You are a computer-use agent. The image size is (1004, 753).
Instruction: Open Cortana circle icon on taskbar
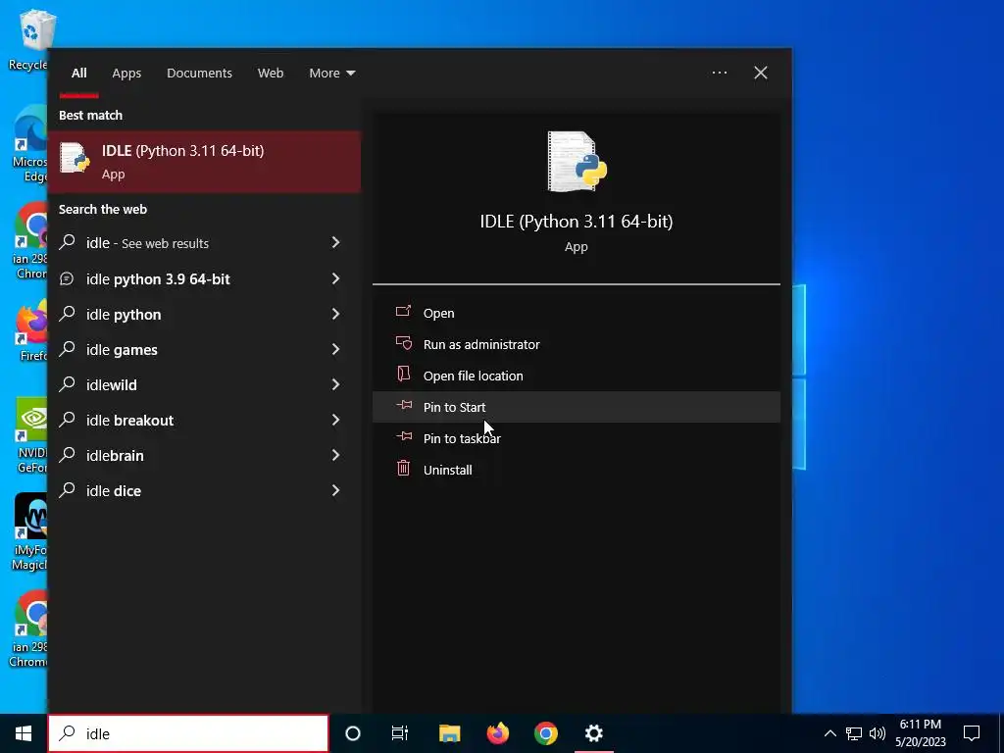tap(353, 733)
